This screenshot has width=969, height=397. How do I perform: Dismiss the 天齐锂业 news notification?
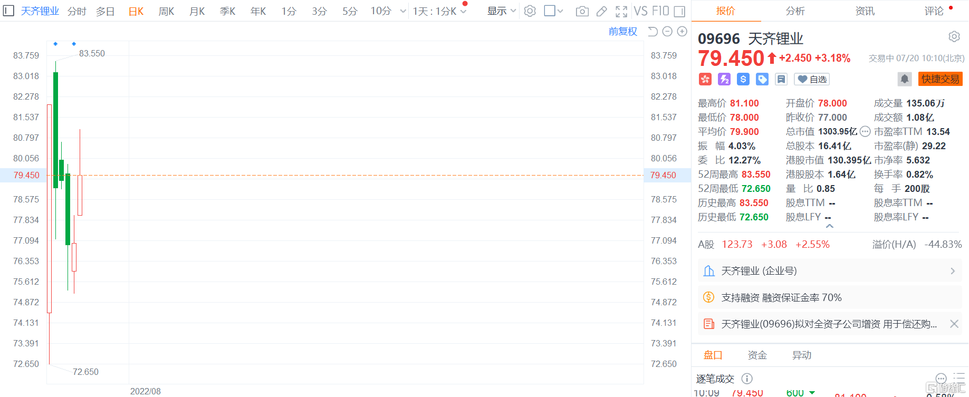(954, 324)
